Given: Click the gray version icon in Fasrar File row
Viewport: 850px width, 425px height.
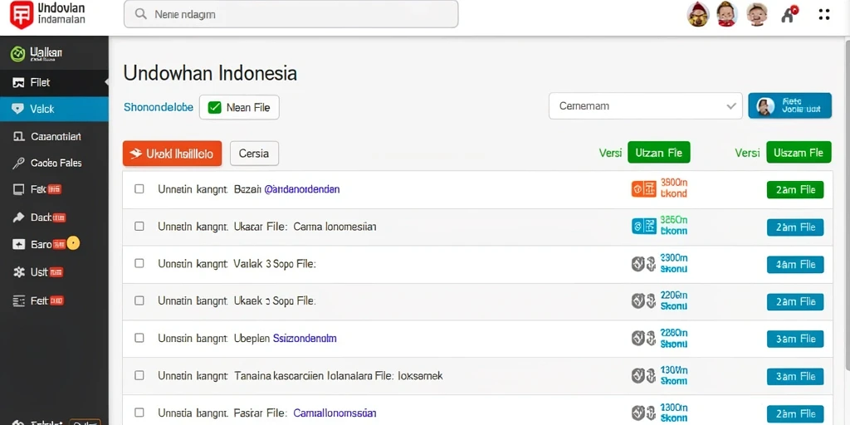Looking at the screenshot, I should (x=644, y=413).
